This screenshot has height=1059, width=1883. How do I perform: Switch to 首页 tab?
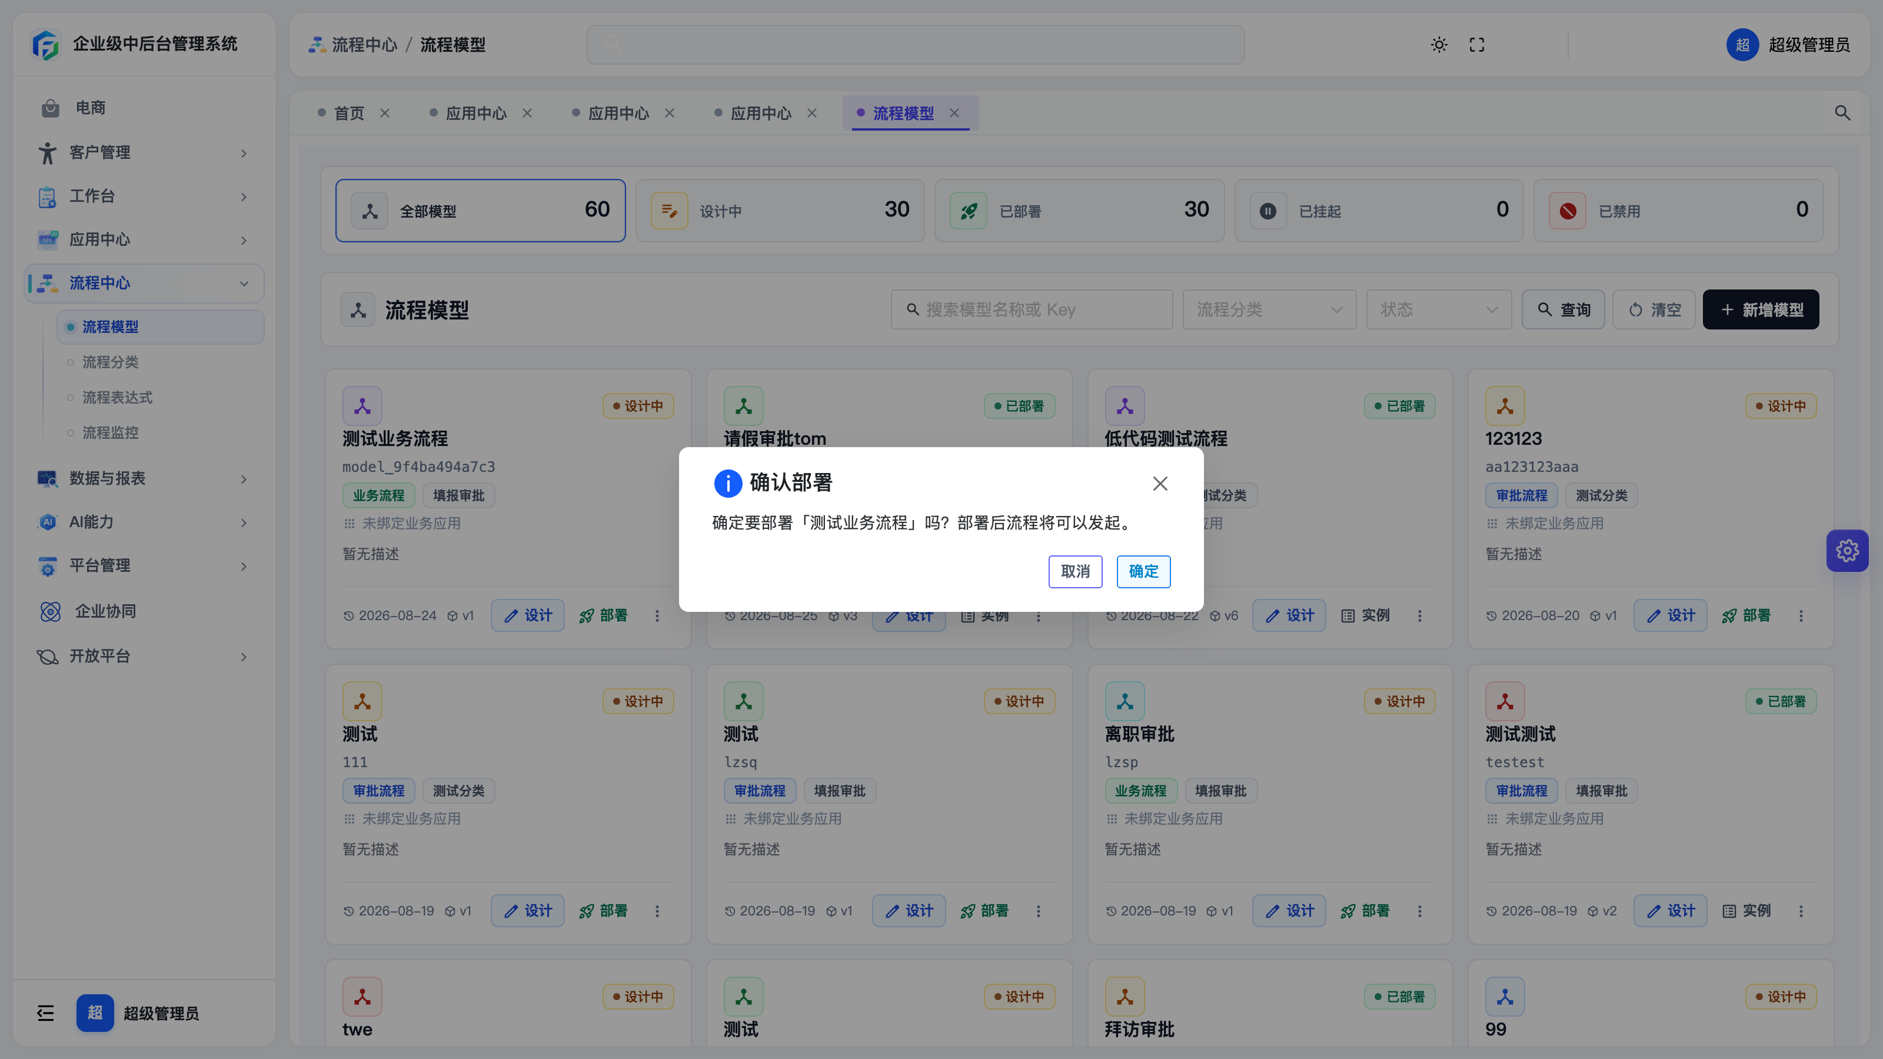(x=349, y=114)
